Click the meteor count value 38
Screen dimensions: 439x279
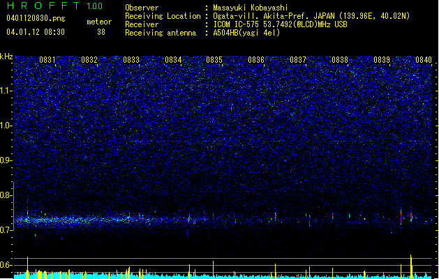[x=101, y=32]
